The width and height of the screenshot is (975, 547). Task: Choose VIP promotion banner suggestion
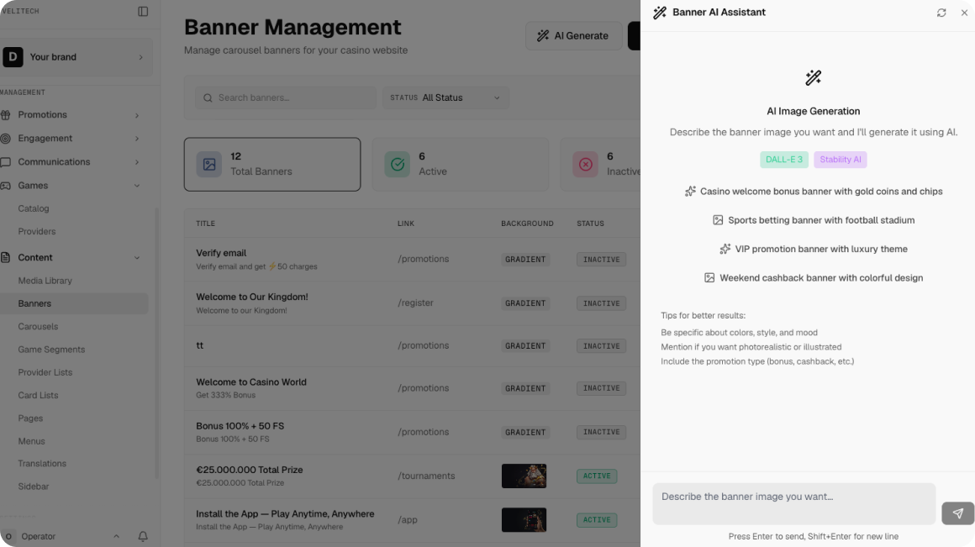[814, 249]
